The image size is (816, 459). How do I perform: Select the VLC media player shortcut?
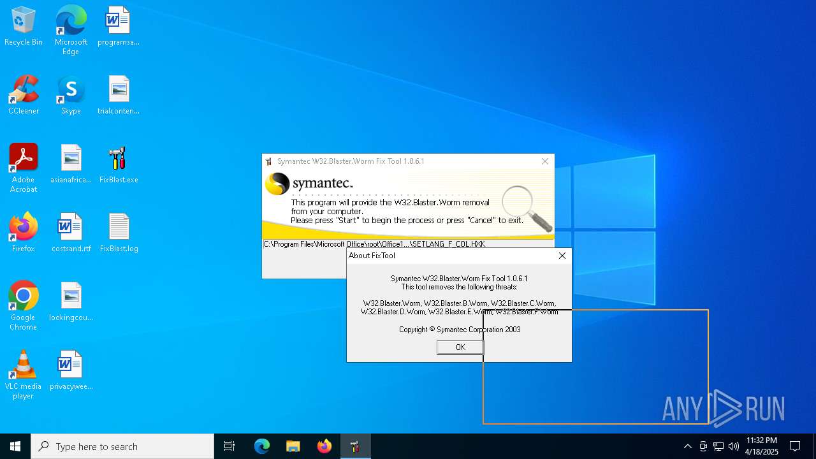click(24, 375)
